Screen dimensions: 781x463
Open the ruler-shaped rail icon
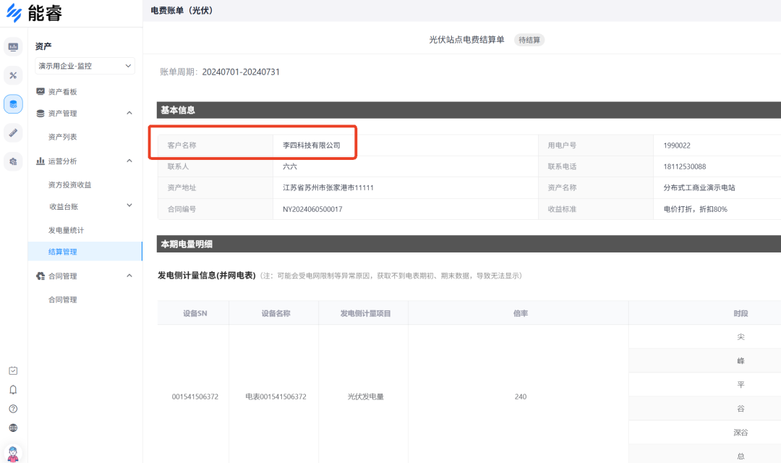tap(13, 132)
